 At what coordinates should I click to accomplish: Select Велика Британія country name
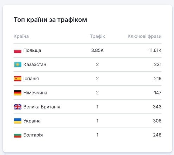(x=42, y=107)
